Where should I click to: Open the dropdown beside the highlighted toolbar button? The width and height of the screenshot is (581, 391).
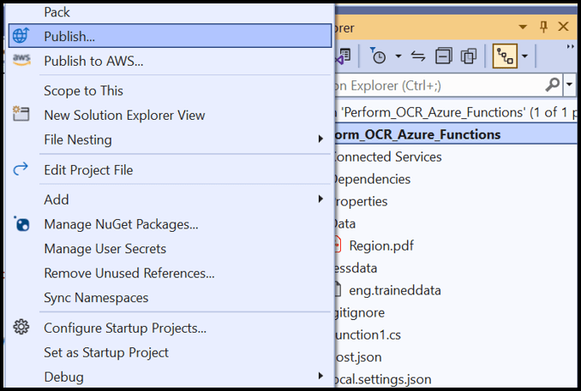(524, 56)
